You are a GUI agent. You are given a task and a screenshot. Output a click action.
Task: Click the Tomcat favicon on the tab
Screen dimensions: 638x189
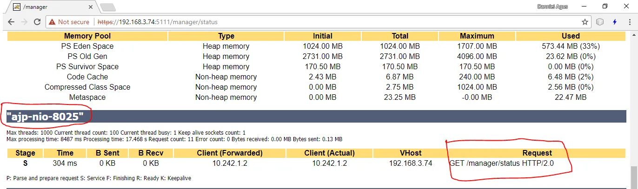coord(16,7)
